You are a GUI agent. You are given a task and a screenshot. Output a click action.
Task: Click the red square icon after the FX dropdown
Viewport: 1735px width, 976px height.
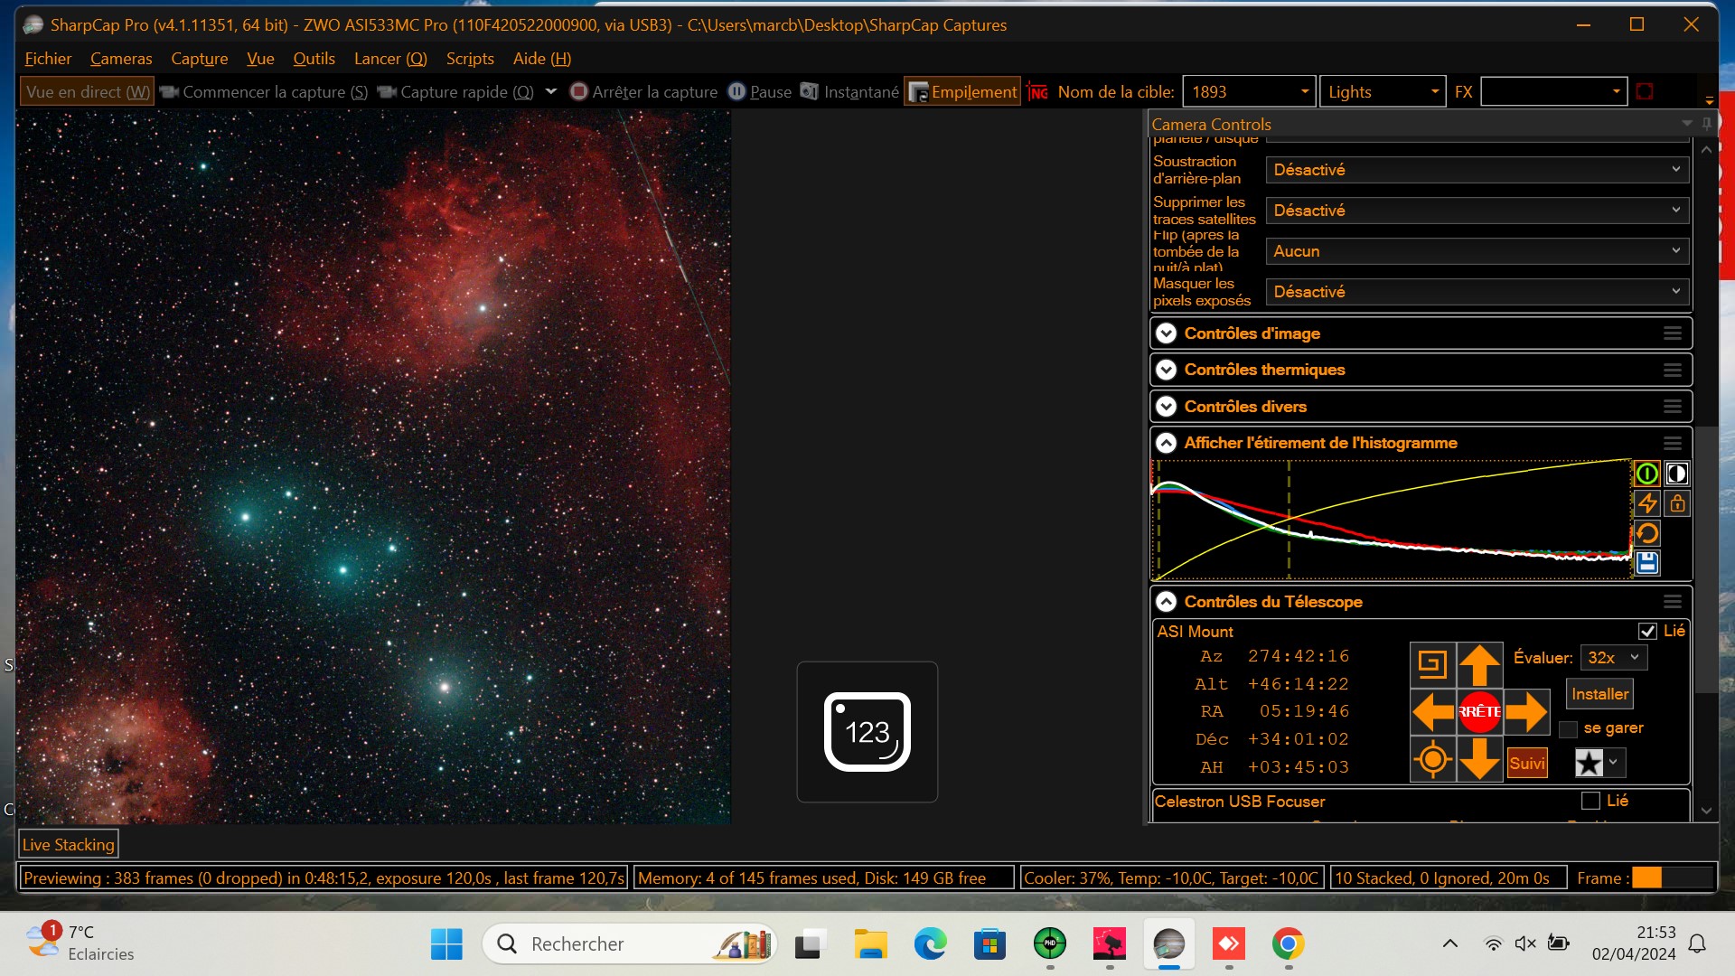pyautogui.click(x=1645, y=91)
